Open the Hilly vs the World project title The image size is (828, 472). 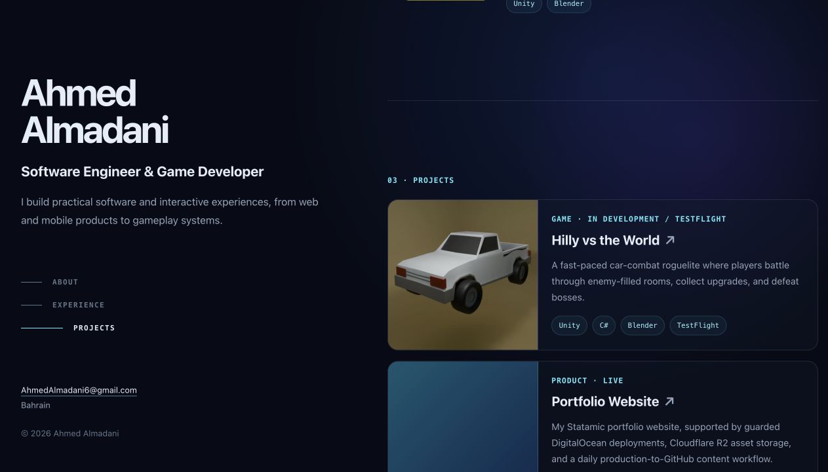tap(605, 241)
